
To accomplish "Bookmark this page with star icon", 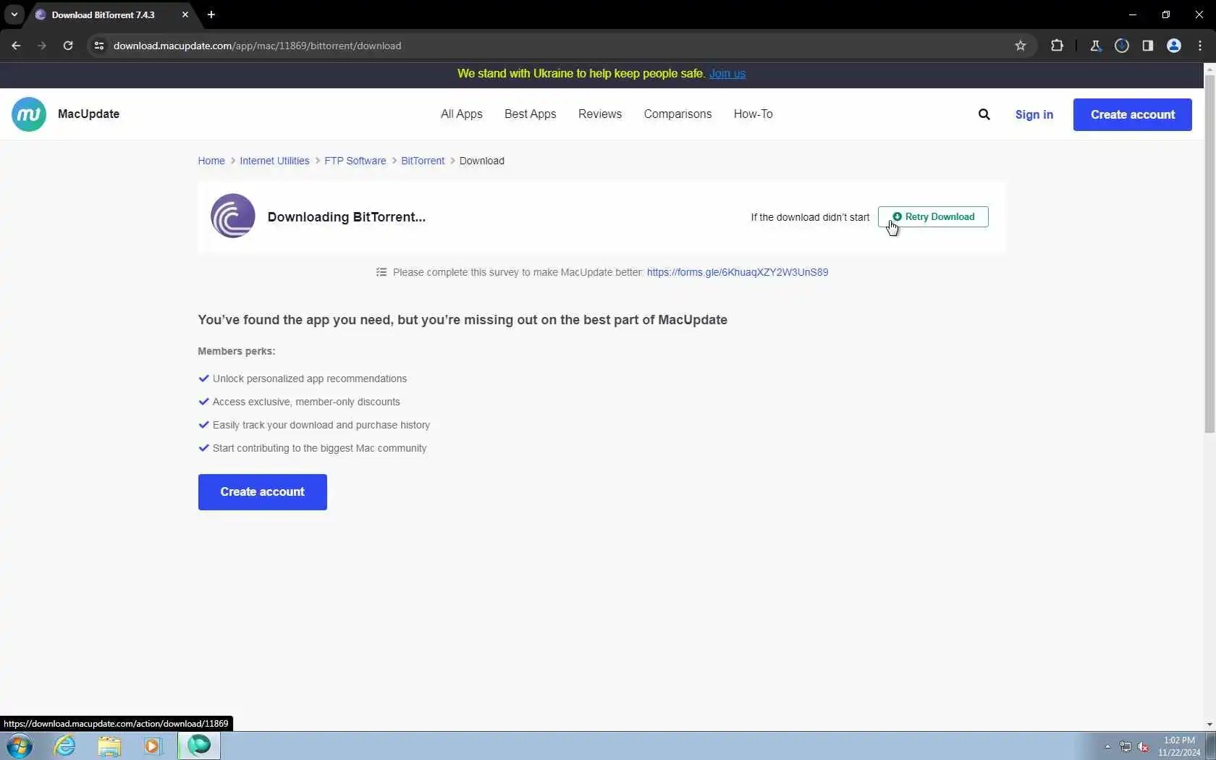I will pos(1021,46).
